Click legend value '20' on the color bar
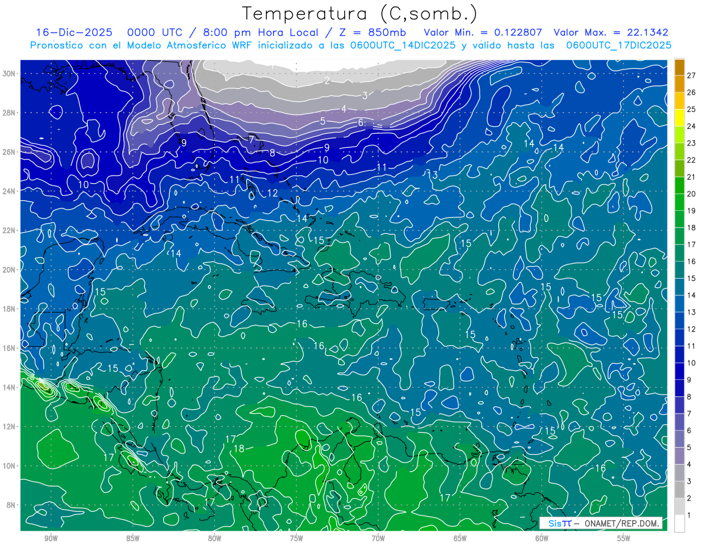The image size is (707, 546). pyautogui.click(x=692, y=194)
